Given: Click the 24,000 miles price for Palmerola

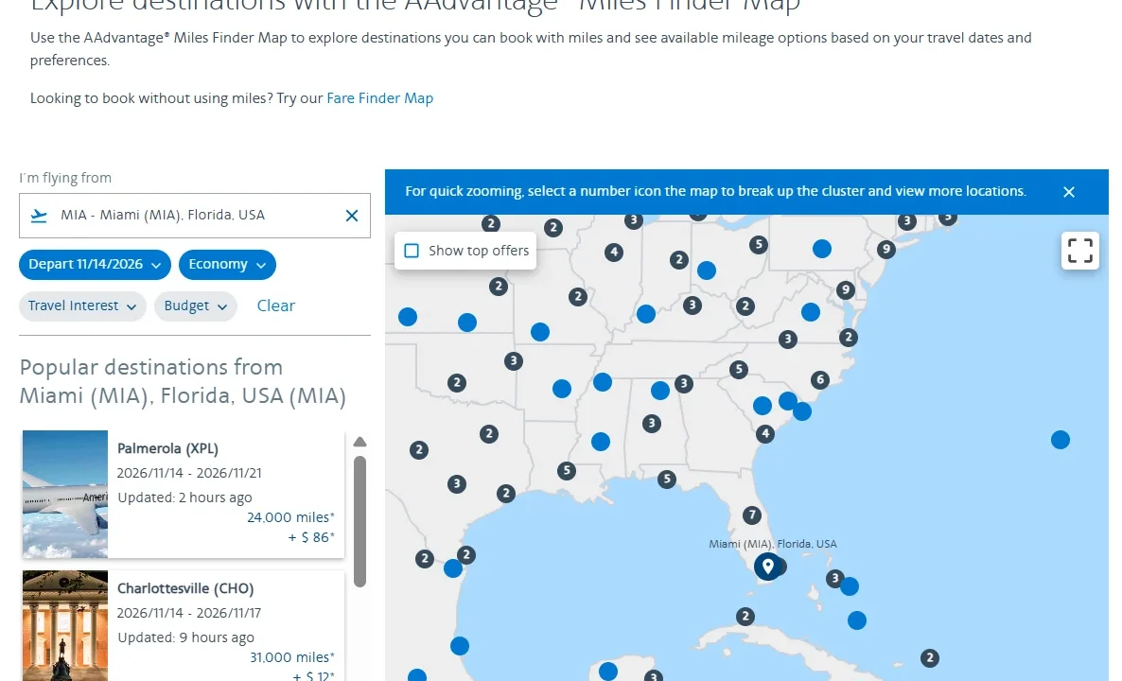Looking at the screenshot, I should click(290, 517).
